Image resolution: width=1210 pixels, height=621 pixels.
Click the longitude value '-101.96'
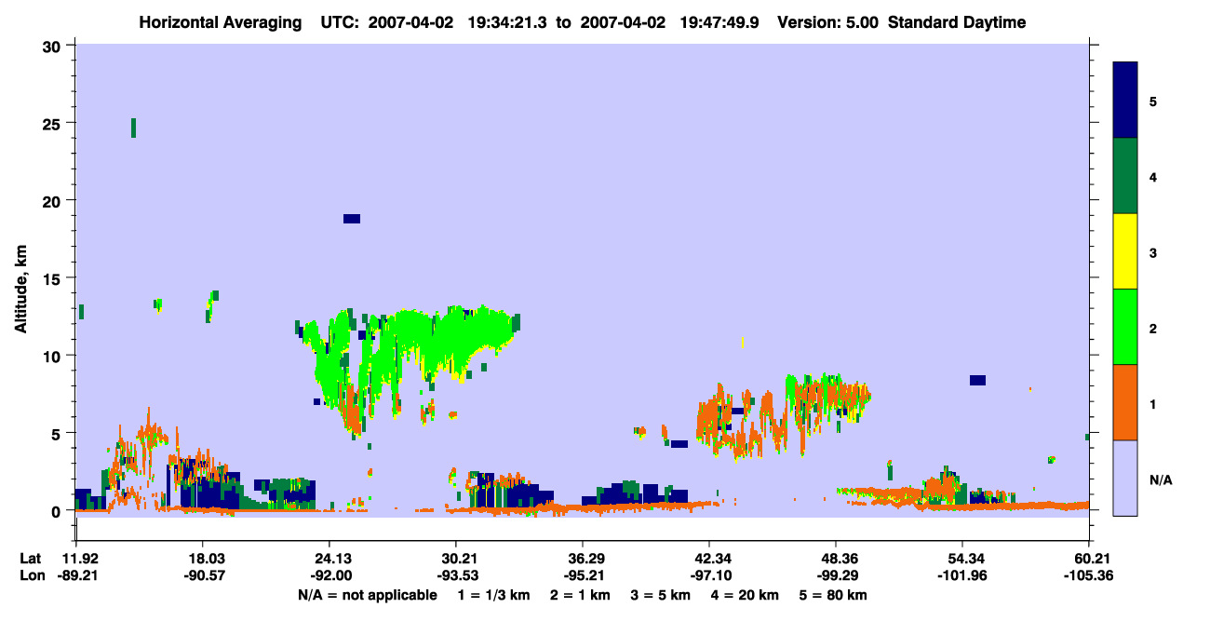point(962,575)
